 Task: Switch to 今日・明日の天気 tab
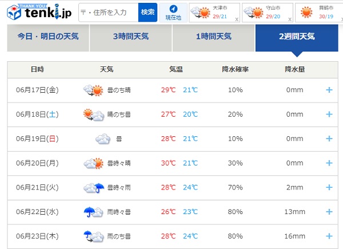[x=48, y=37]
